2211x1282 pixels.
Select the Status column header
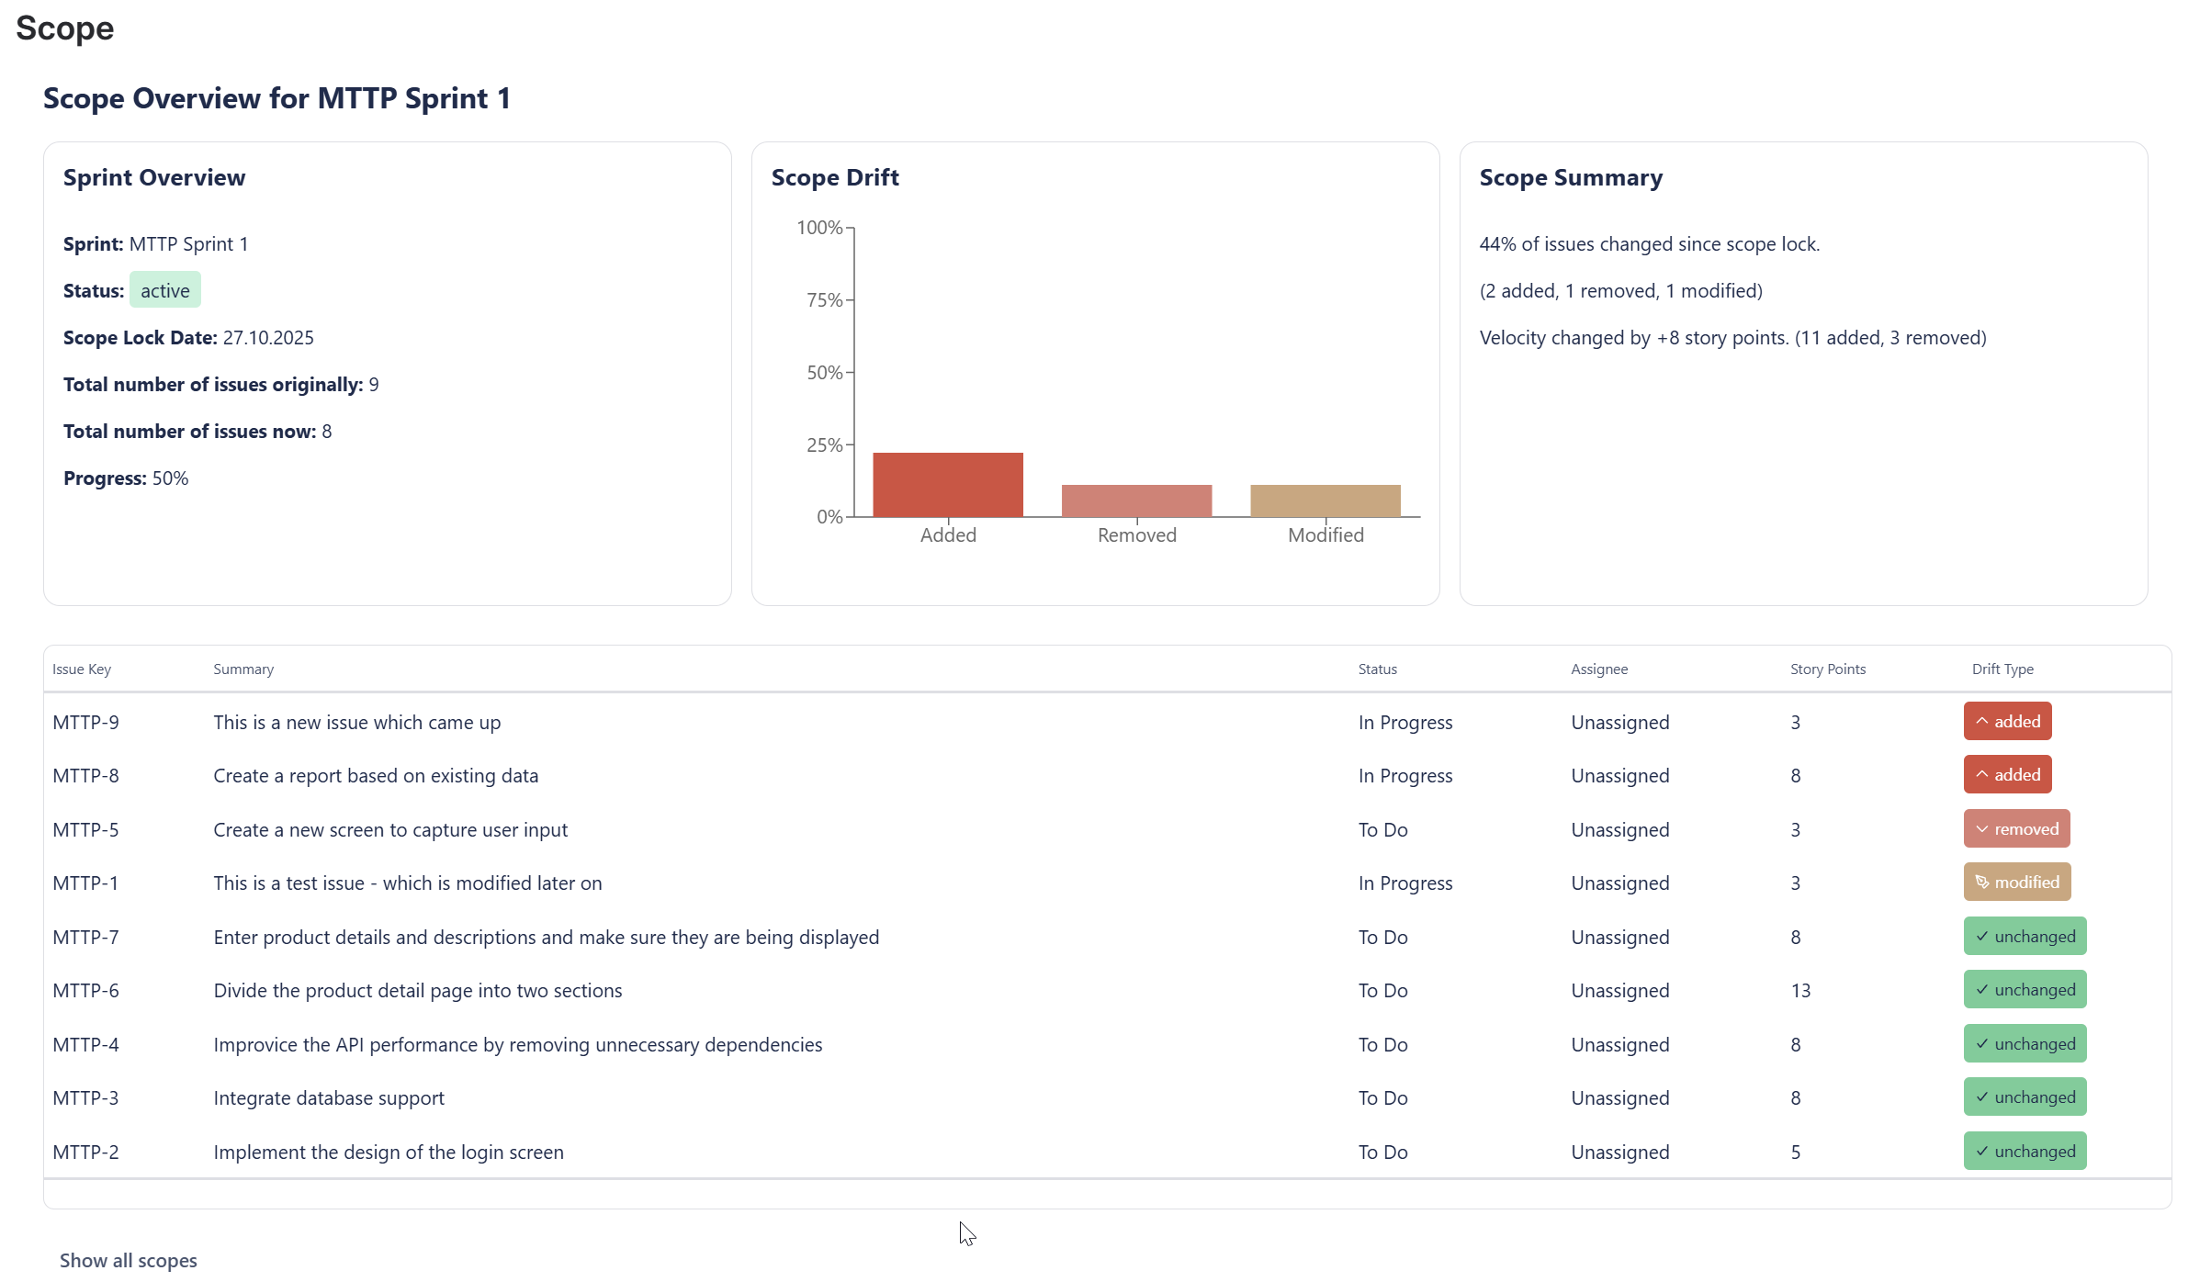point(1377,669)
